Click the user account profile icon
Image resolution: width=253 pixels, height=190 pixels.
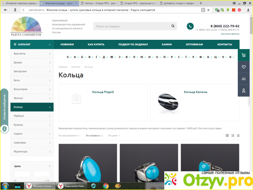pos(244,91)
